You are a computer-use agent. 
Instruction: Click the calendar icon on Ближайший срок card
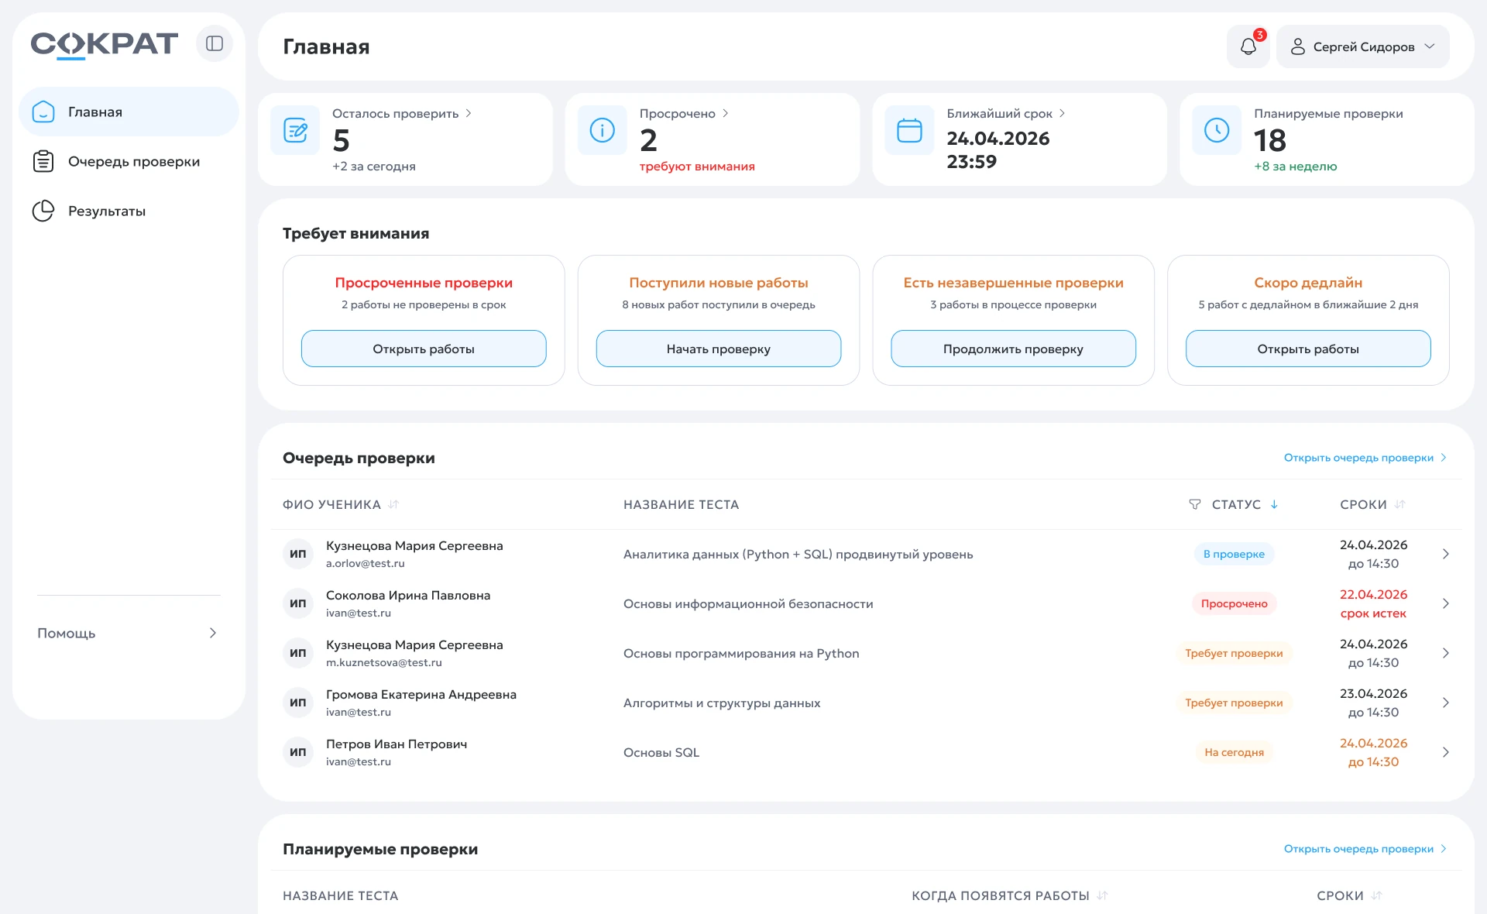(x=909, y=130)
